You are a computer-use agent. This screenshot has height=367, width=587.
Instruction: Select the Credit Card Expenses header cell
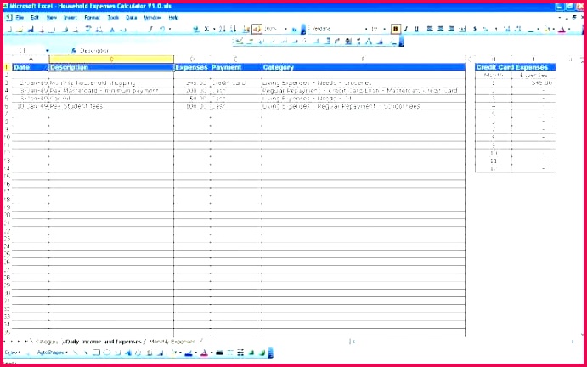(516, 67)
